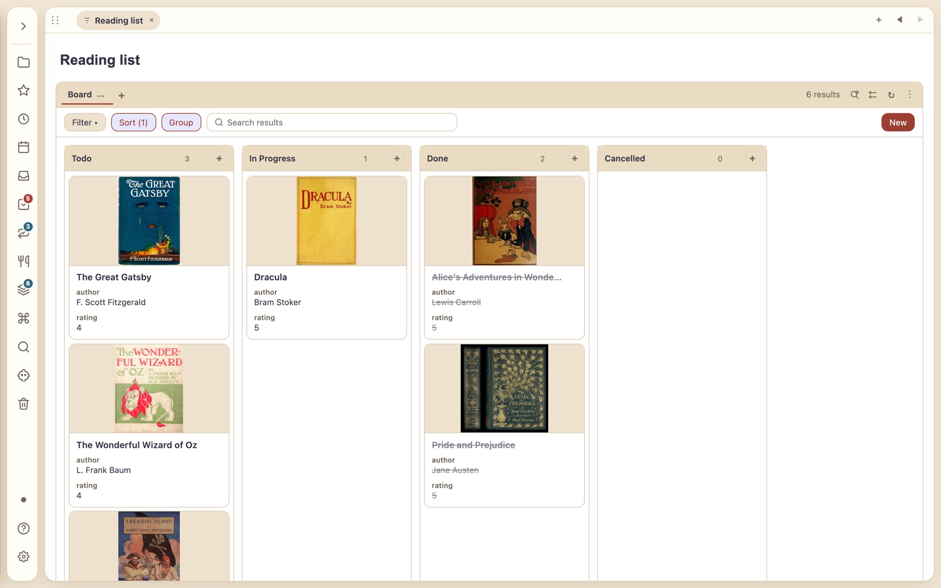This screenshot has height=588, width=941.
Task: Open the Pride and Prejudice card title
Action: (x=474, y=445)
